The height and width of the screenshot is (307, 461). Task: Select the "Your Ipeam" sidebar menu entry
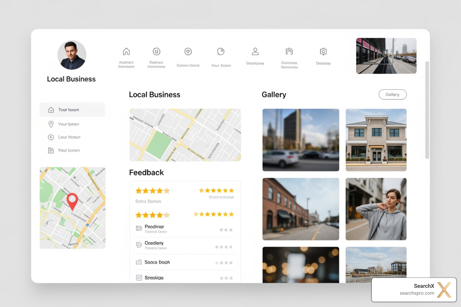click(x=69, y=124)
